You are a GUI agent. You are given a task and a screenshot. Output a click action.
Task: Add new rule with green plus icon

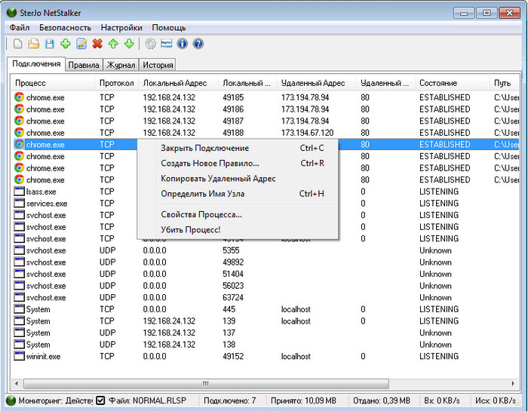(66, 44)
